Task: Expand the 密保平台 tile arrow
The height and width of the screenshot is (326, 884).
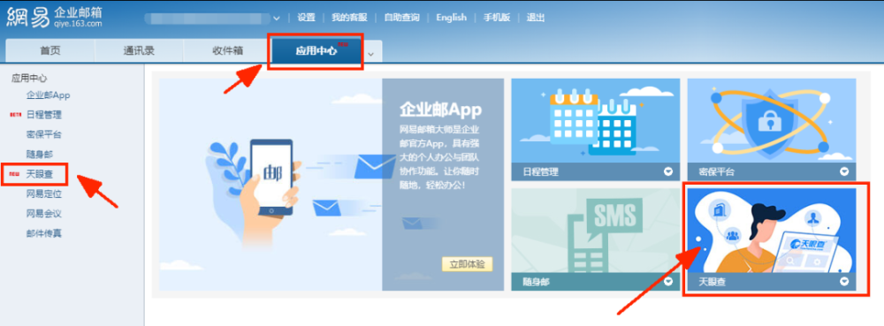Action: [844, 171]
